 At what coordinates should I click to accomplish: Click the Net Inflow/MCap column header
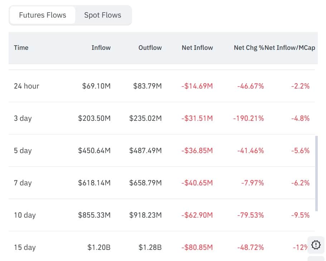290,48
